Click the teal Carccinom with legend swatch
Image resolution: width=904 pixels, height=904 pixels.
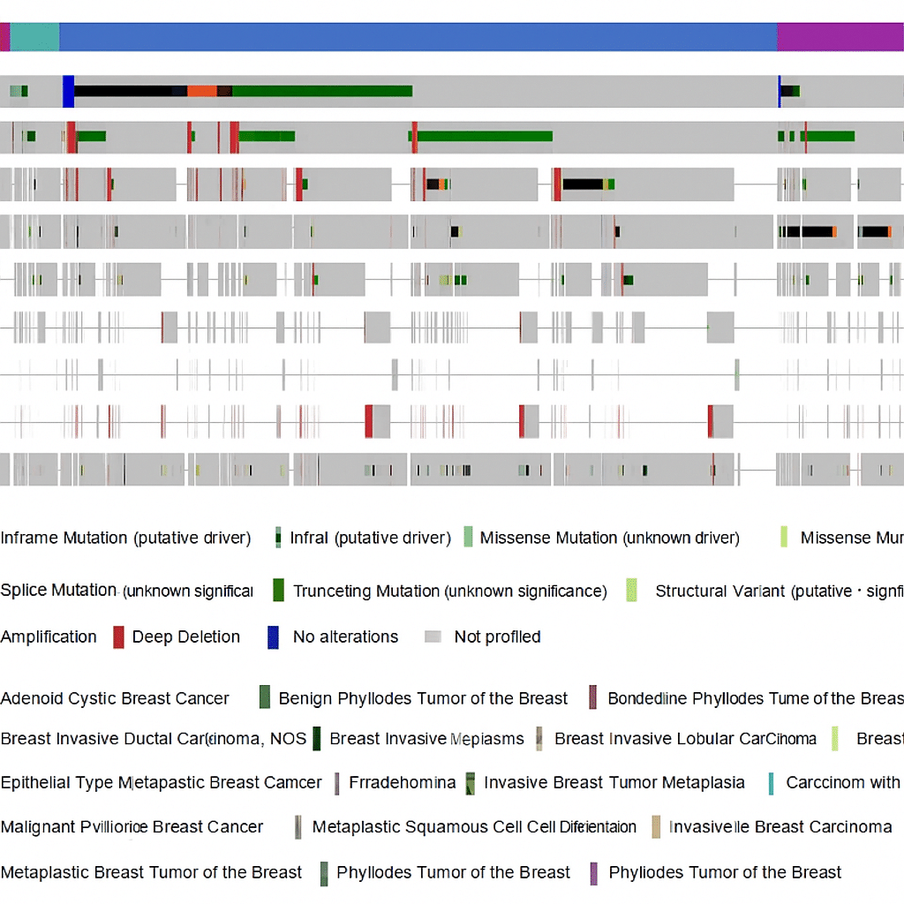[771, 783]
